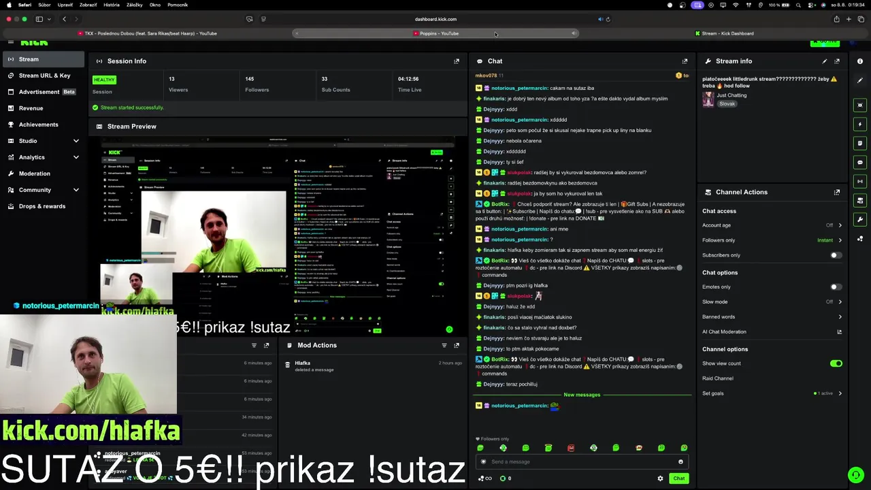Open Safari tab group dropdown arrow

click(48, 19)
